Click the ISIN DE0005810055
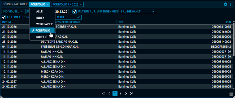 221,27
